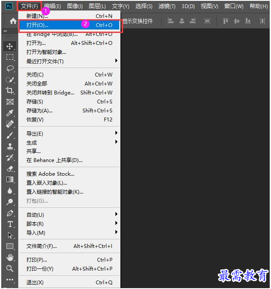This screenshot has height=289, width=271.
Task: Select the Frame tool
Action: click(x=10, y=102)
